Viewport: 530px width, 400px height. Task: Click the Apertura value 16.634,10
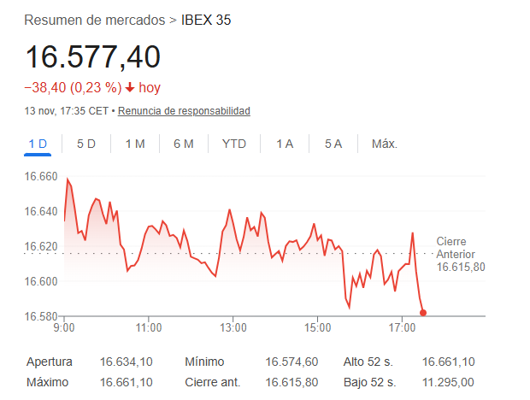pyautogui.click(x=127, y=362)
